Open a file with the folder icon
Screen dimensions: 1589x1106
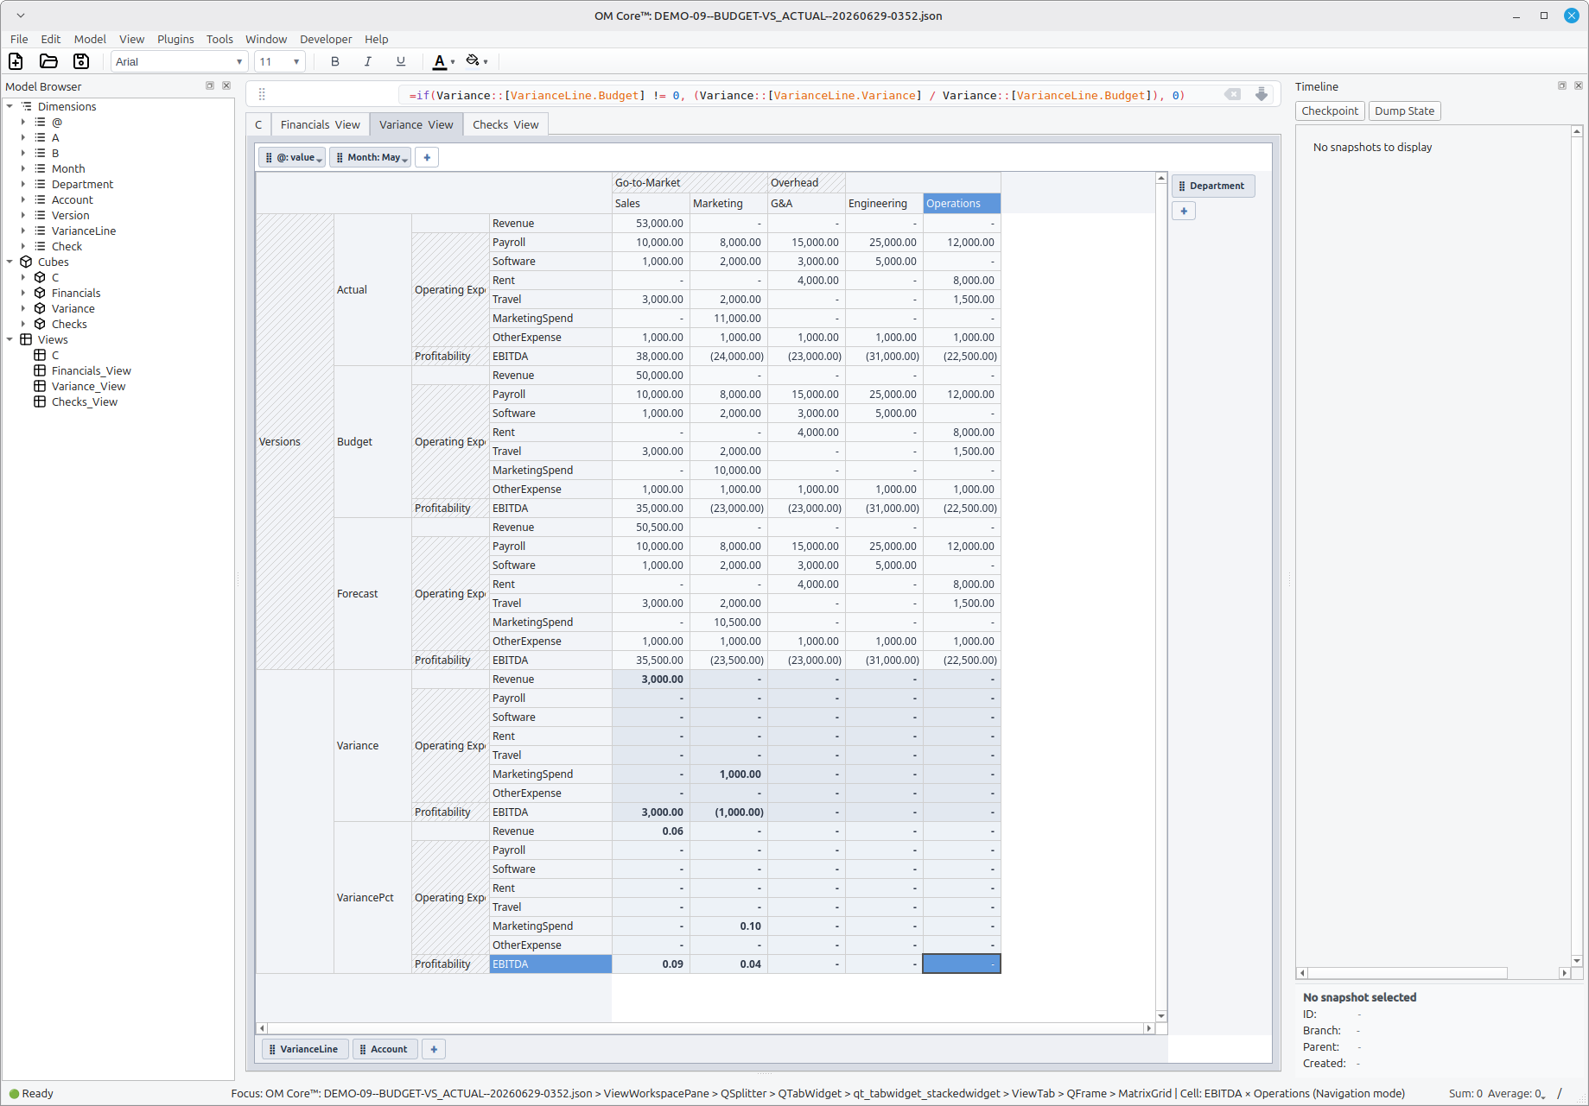[48, 61]
